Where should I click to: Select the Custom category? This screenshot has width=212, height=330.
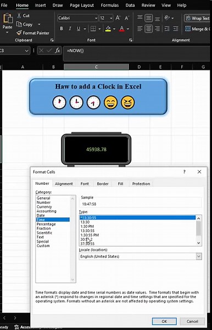(x=43, y=246)
